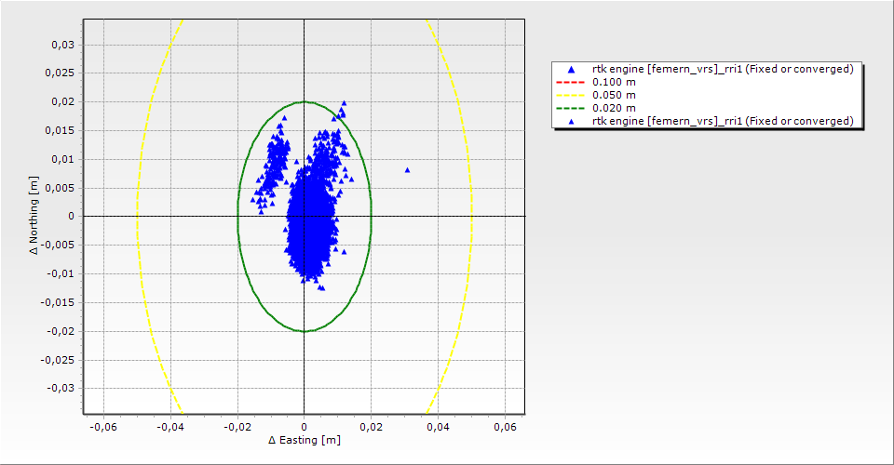Click the green dashed line legend sample
894x465 pixels.
(x=570, y=108)
